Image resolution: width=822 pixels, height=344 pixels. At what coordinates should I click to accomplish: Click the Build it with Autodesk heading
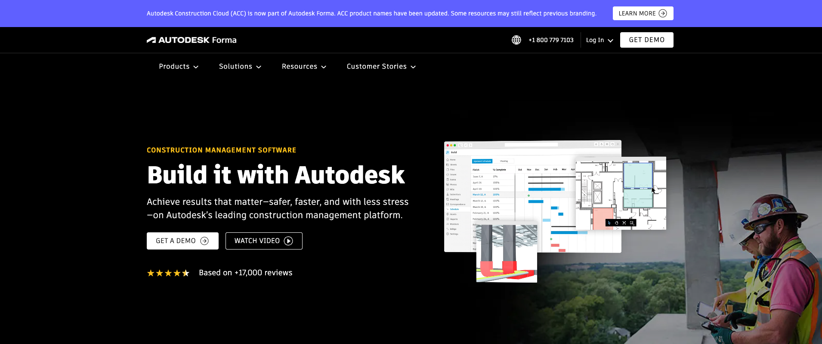point(276,175)
